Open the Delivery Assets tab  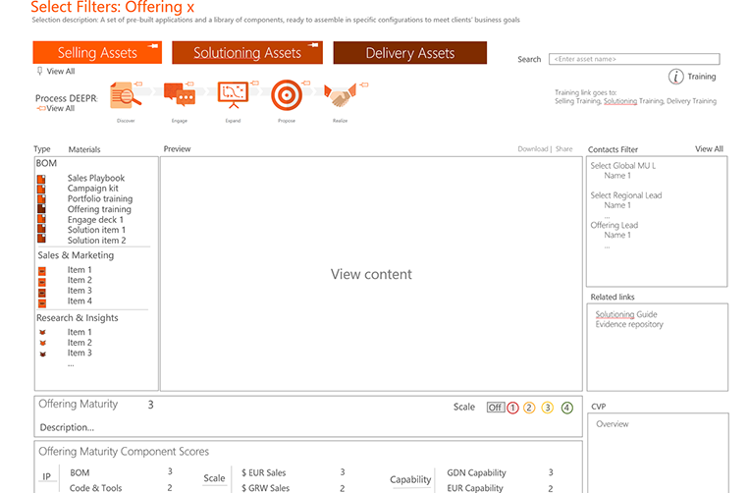tap(409, 53)
